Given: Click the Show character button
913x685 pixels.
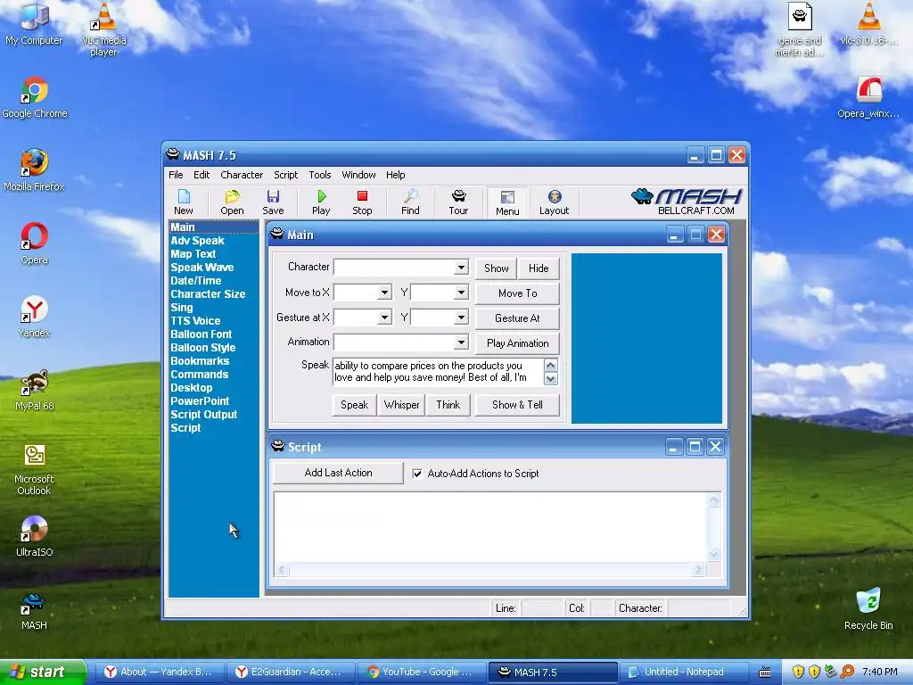Looking at the screenshot, I should (x=496, y=268).
